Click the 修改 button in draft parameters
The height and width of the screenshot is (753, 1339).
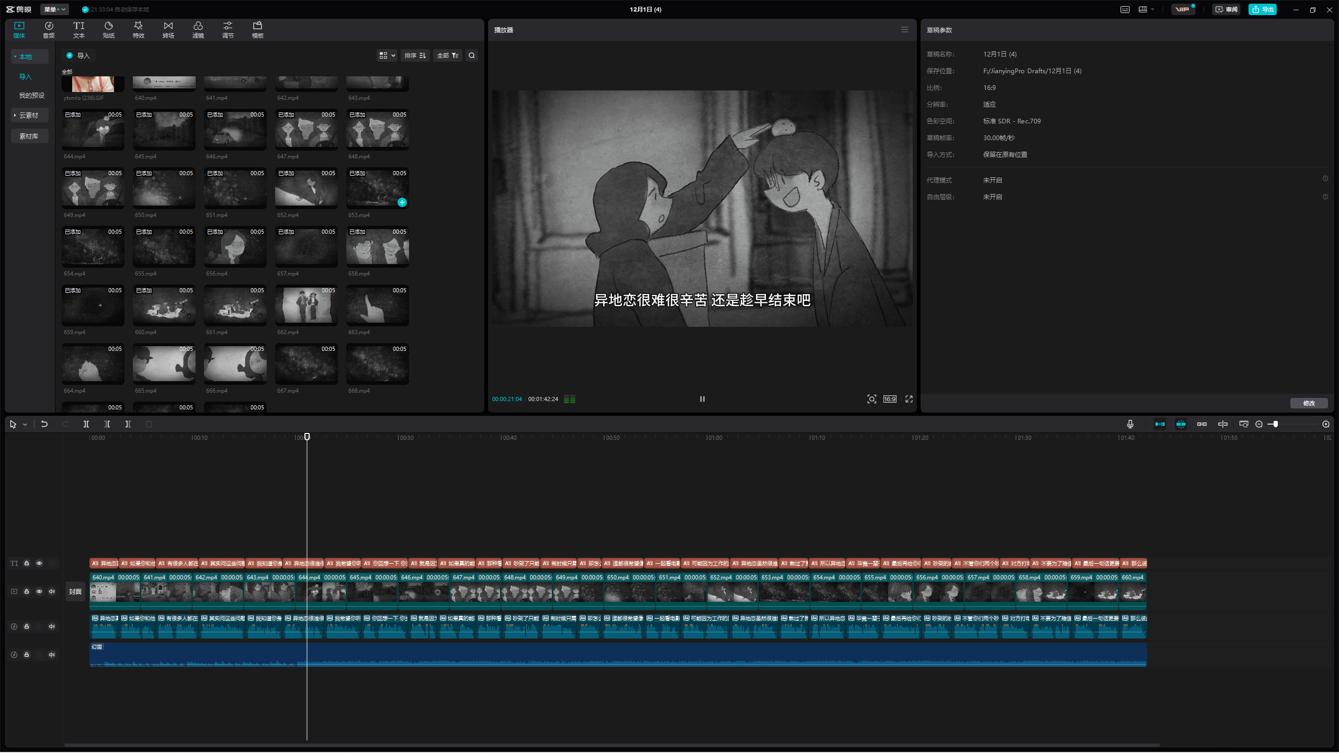[x=1309, y=403]
